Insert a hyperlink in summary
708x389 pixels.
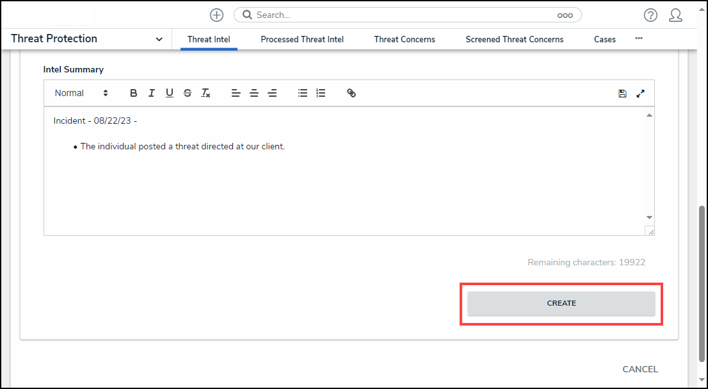tap(351, 93)
